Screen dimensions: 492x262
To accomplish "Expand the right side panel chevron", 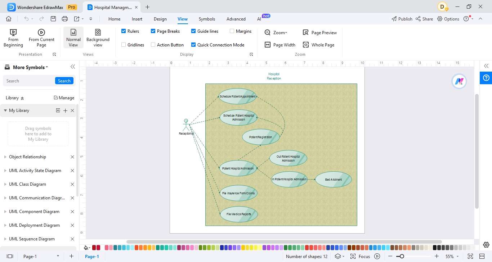I will 486,66.
